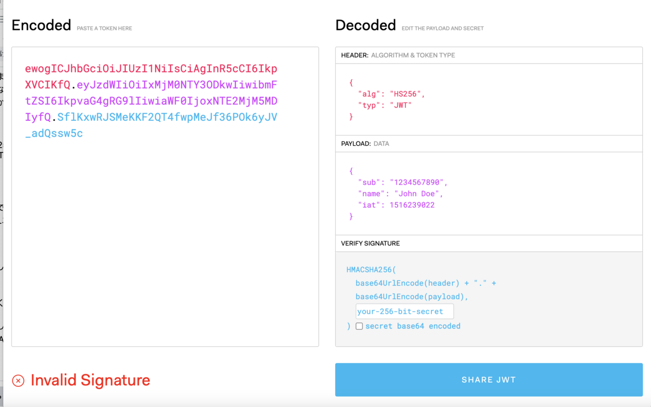
Task: Click the VERIFY SIGNATURE section label
Action: (371, 243)
